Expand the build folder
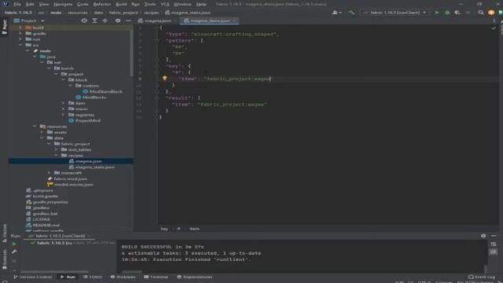The width and height of the screenshot is (503, 283). click(21, 28)
